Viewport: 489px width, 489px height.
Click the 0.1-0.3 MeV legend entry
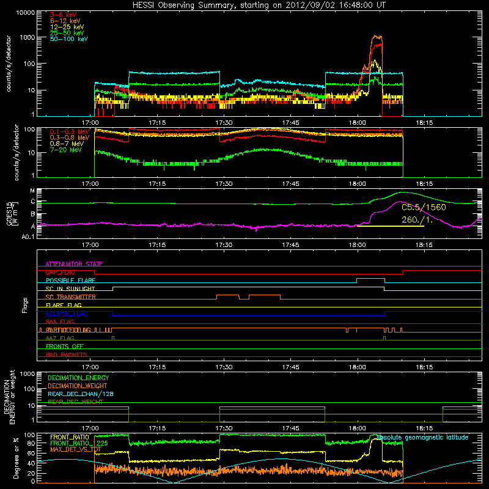coord(70,131)
